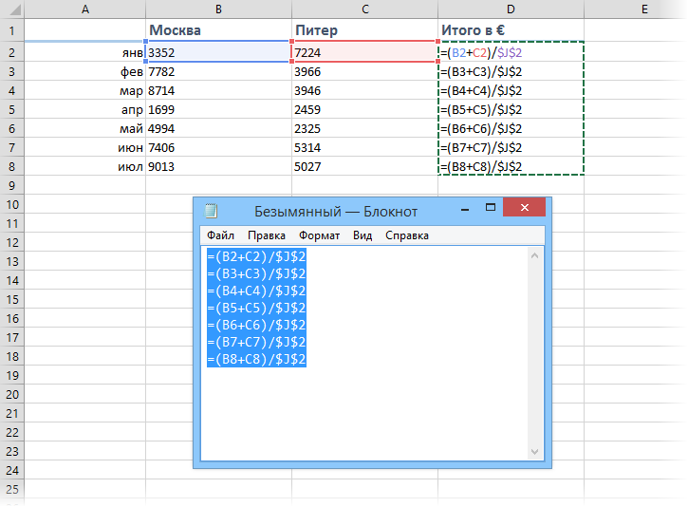This screenshot has height=507, width=688.
Task: Click the Москва header cell
Action: 218,30
